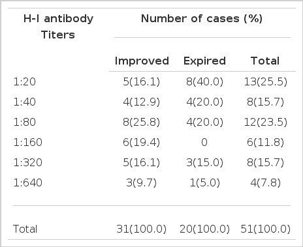303x247 pixels.
Task: Click the 1:20 titer row label
Action: (x=25, y=81)
